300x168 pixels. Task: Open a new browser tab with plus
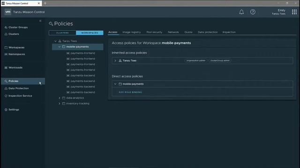click(x=45, y=3)
